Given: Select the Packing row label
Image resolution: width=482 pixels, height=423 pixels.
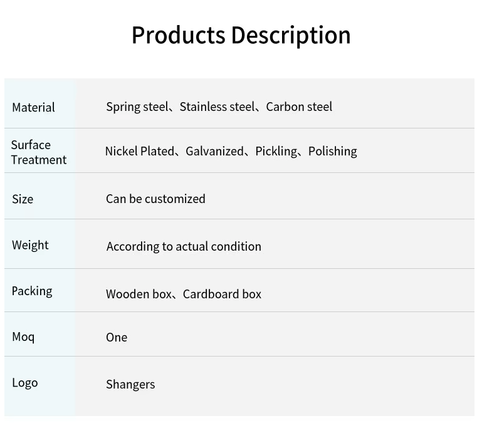Looking at the screenshot, I should coord(32,291).
